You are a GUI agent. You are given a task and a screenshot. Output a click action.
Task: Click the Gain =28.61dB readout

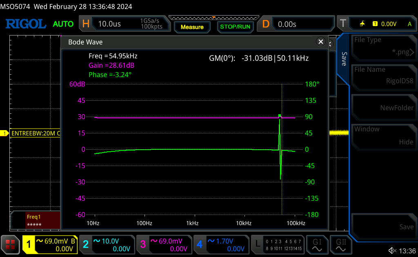[111, 65]
